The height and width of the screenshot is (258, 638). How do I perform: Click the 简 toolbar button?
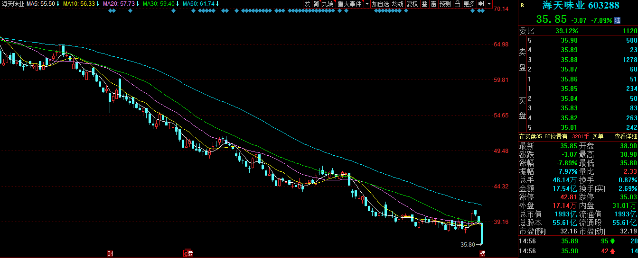[x=316, y=4]
